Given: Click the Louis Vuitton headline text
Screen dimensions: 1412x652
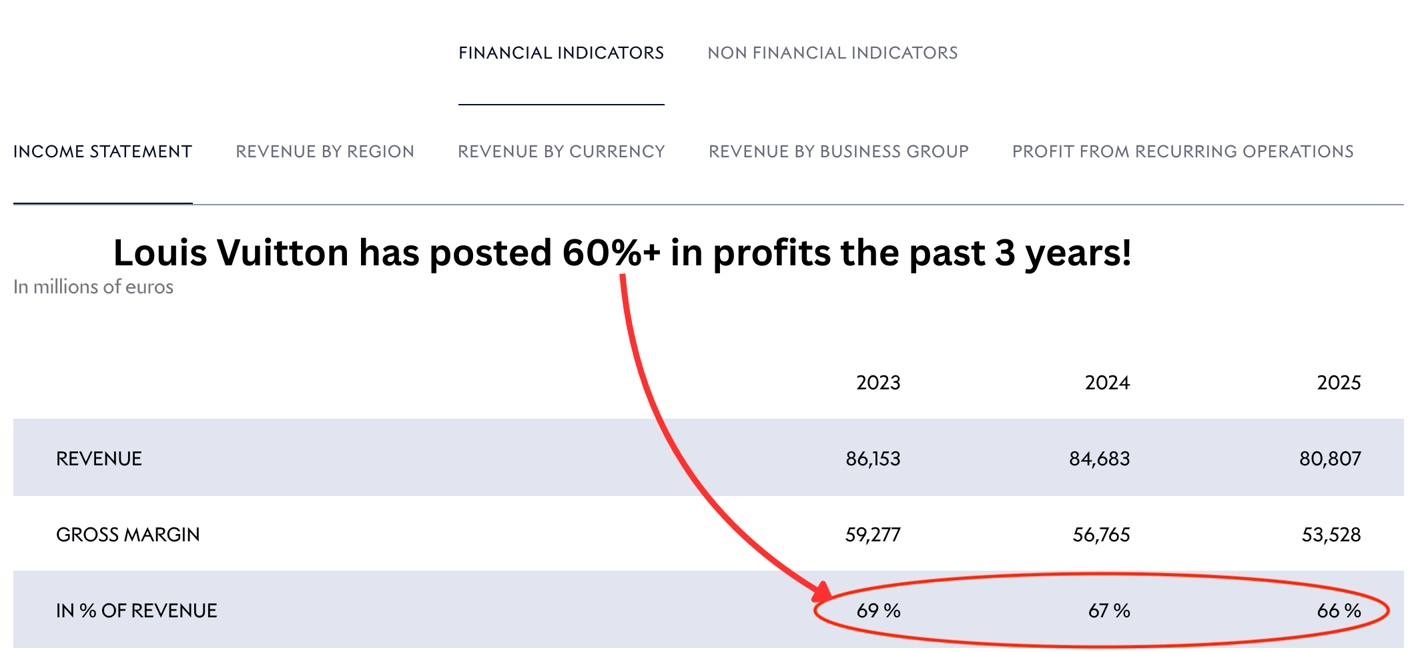Looking at the screenshot, I should click(622, 253).
